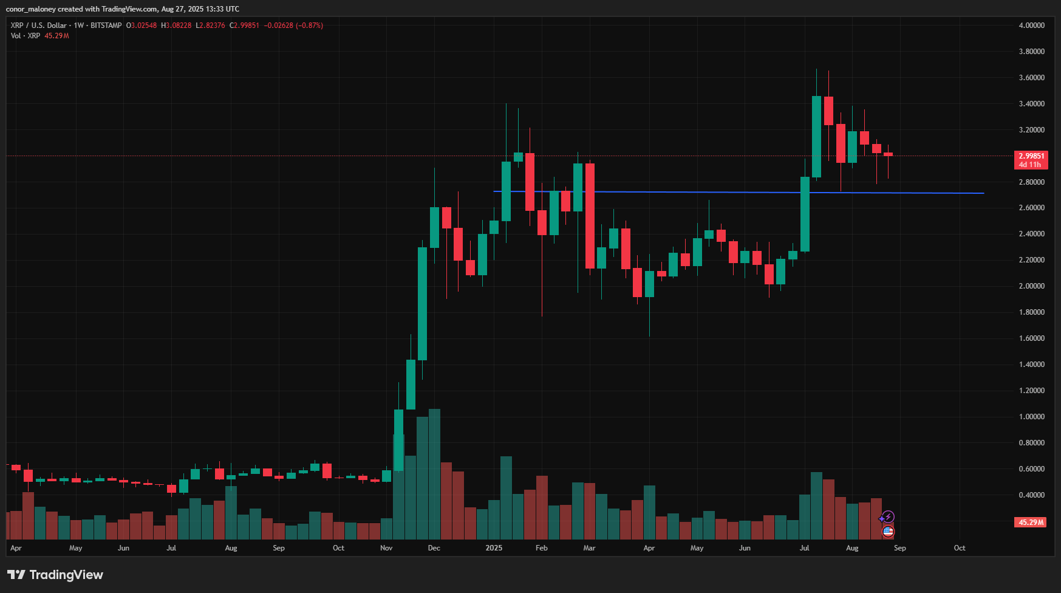
Task: Click the 2.80000 price axis label
Action: pyautogui.click(x=1032, y=182)
